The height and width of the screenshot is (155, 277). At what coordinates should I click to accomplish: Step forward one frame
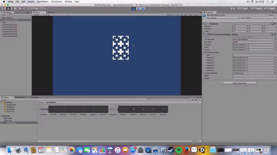143,9
